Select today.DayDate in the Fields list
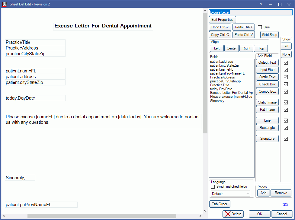This screenshot has width=295, height=220. pos(221,89)
